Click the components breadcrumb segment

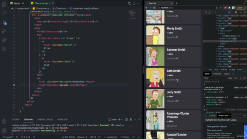coord(23,8)
